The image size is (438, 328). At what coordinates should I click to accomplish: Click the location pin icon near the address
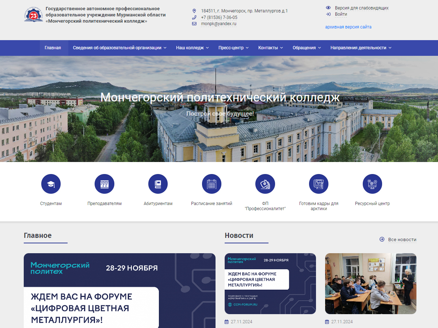pyautogui.click(x=194, y=11)
